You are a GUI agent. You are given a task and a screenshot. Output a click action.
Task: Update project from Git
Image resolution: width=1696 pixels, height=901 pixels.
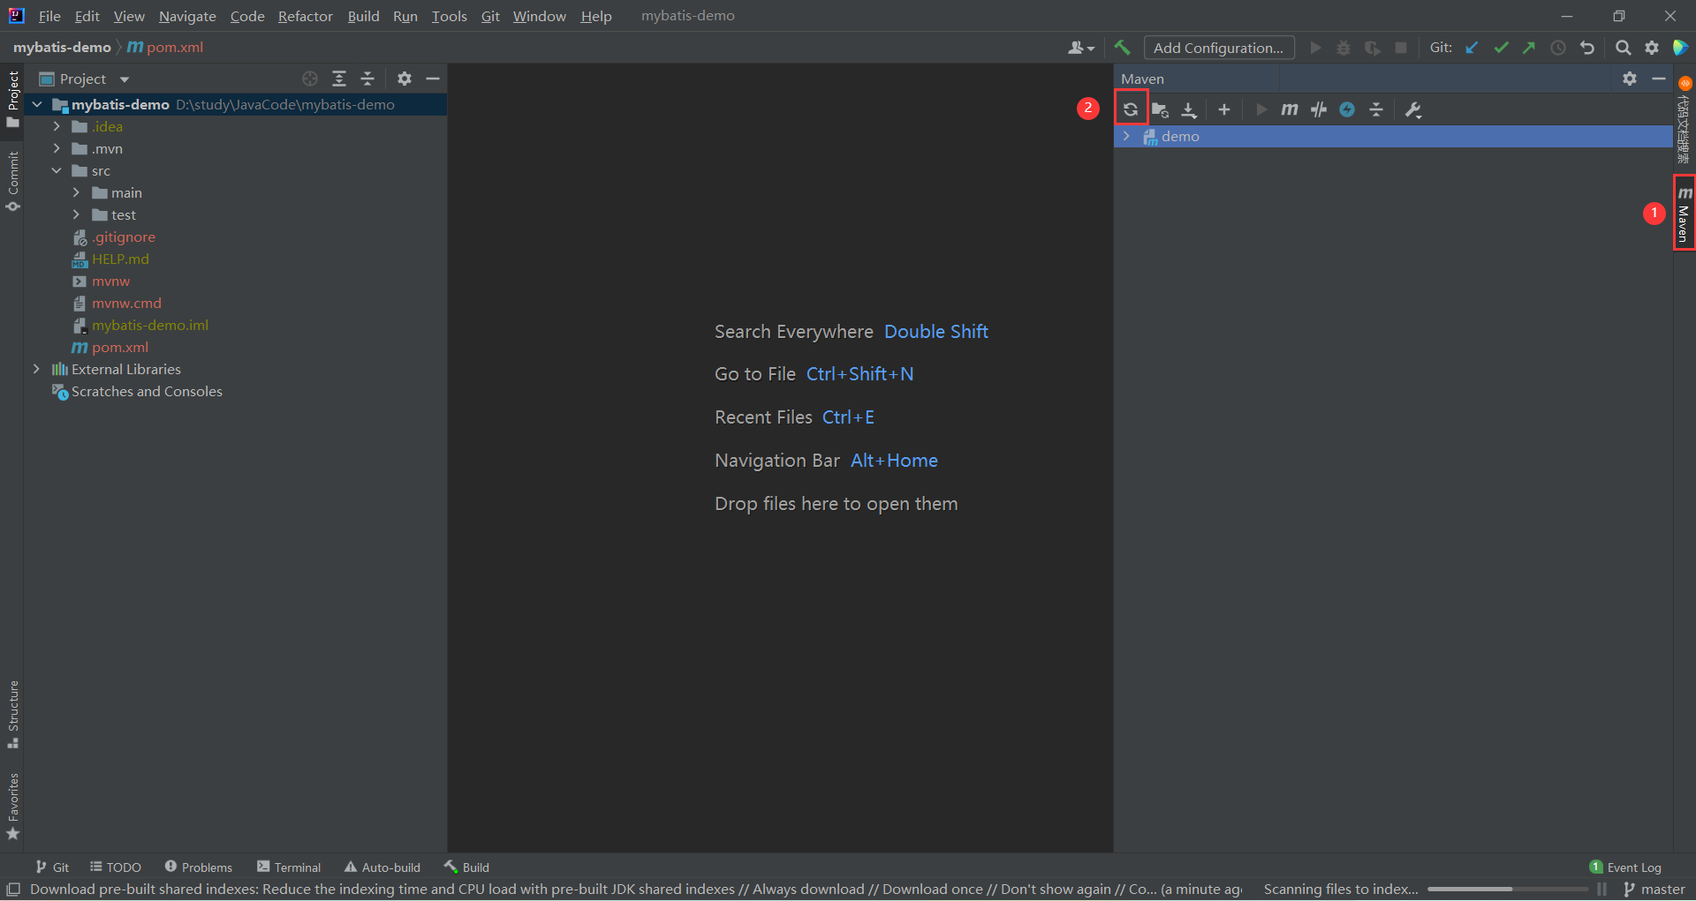(1472, 48)
